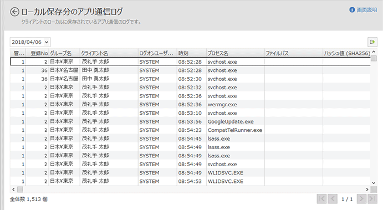Click the ファイルパス column header
The width and height of the screenshot is (383, 210).
(294, 53)
